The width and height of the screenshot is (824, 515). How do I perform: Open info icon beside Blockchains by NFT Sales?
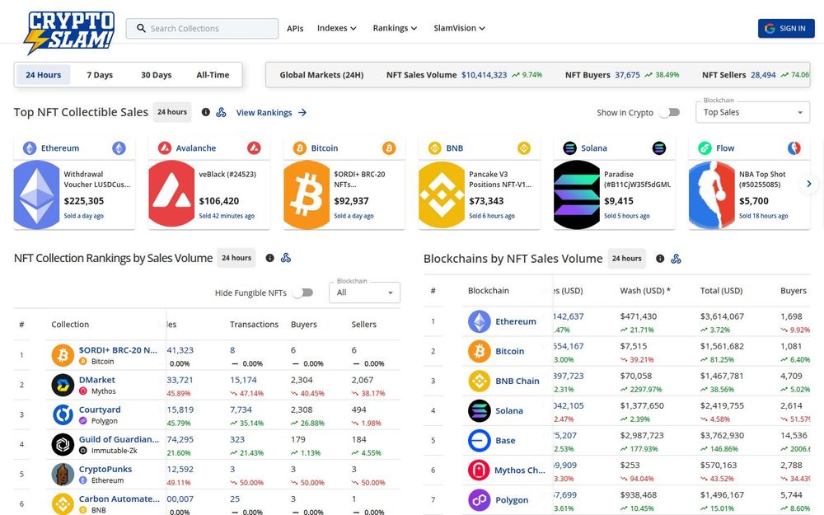click(660, 259)
